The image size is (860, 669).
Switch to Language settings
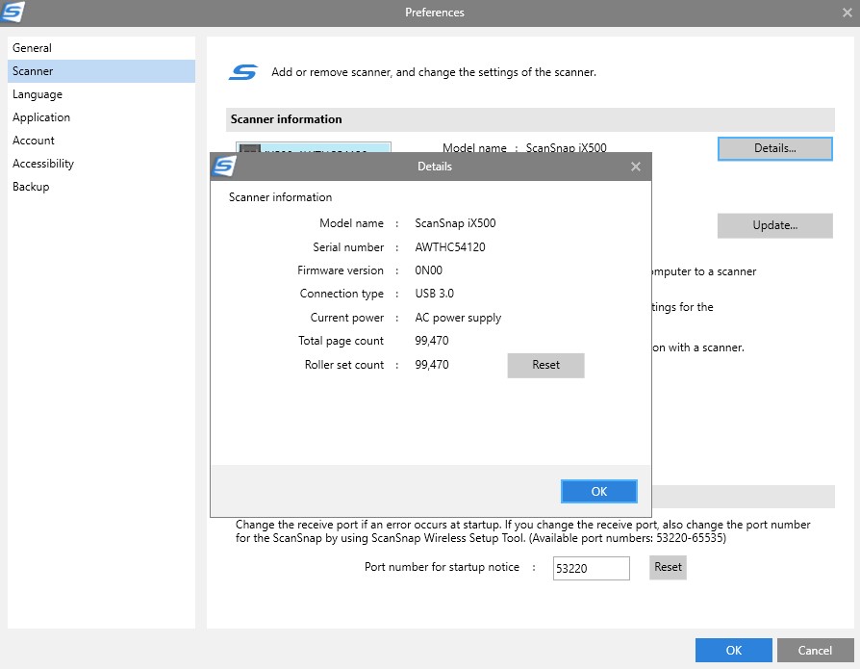[x=38, y=94]
